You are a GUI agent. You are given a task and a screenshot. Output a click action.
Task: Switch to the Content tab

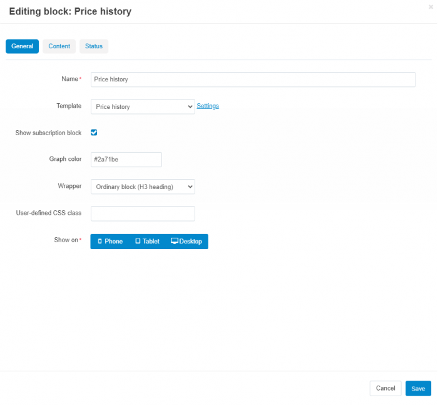pos(59,46)
